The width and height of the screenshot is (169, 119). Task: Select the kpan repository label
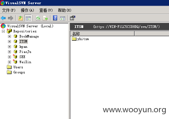pos(23,47)
